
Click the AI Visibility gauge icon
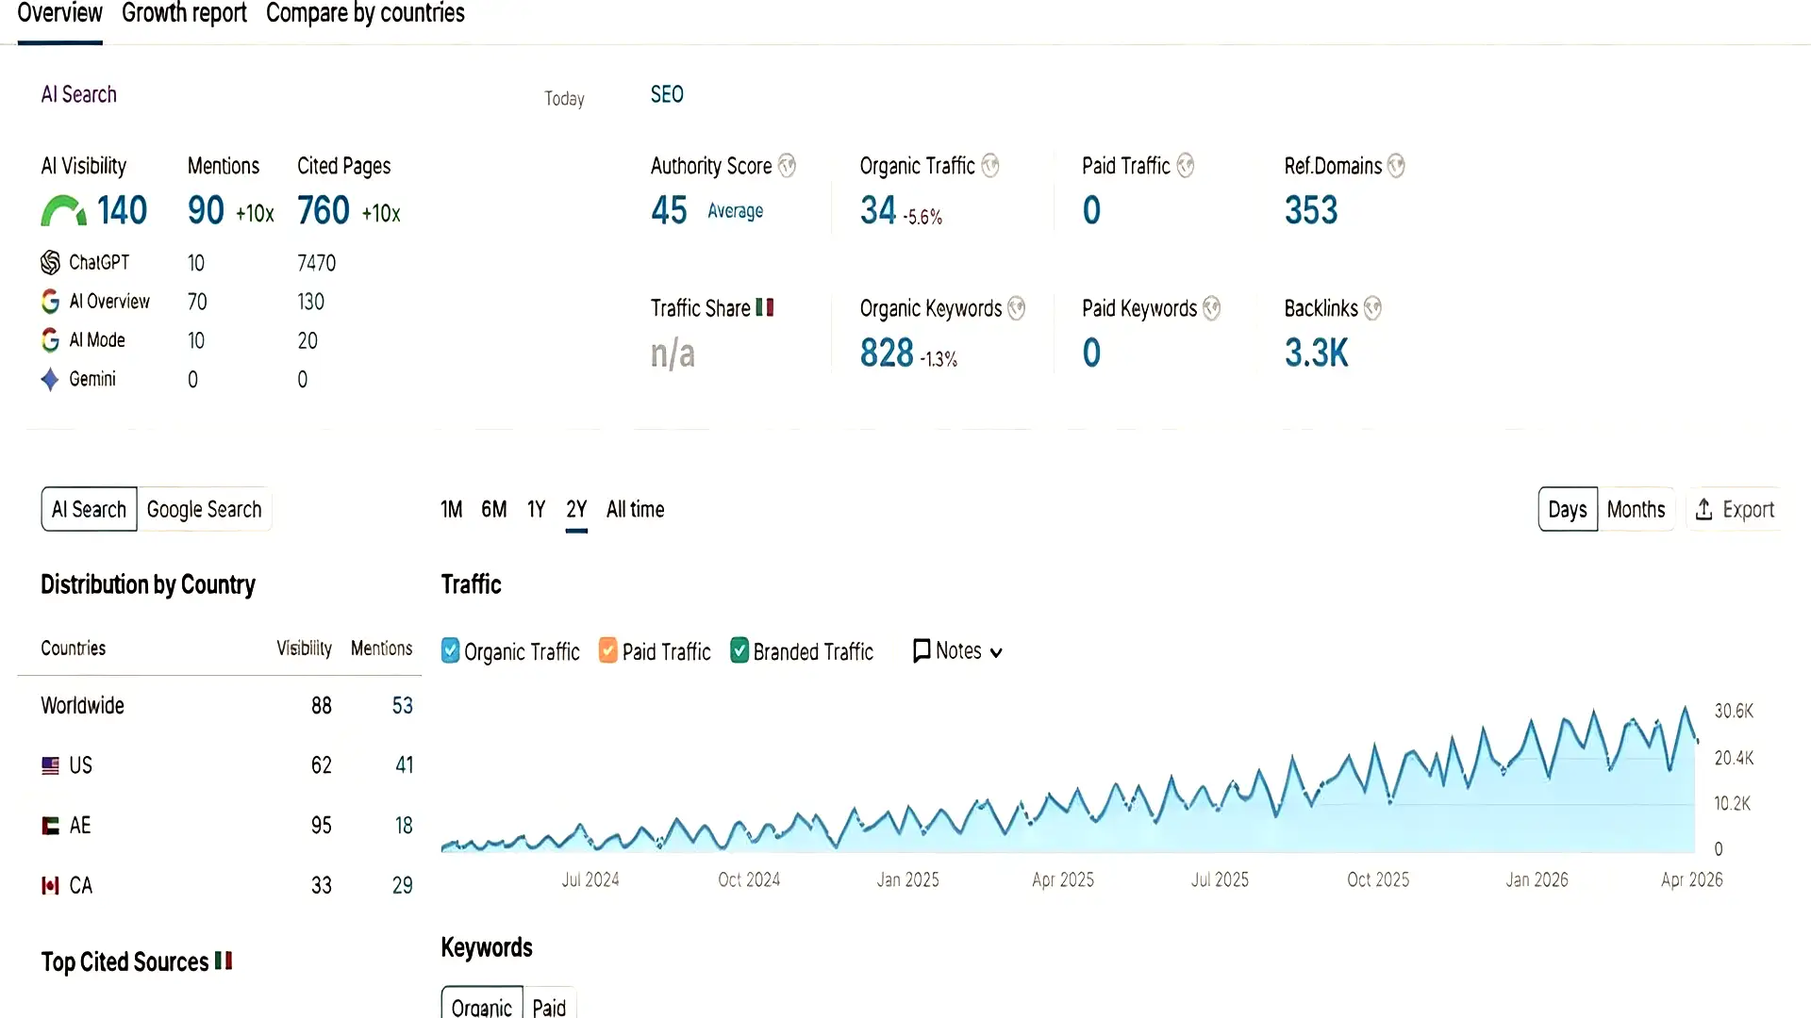(x=63, y=210)
